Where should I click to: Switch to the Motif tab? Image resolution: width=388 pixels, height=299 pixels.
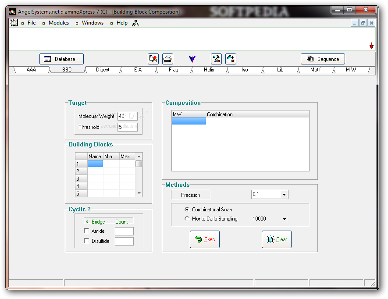(316, 70)
